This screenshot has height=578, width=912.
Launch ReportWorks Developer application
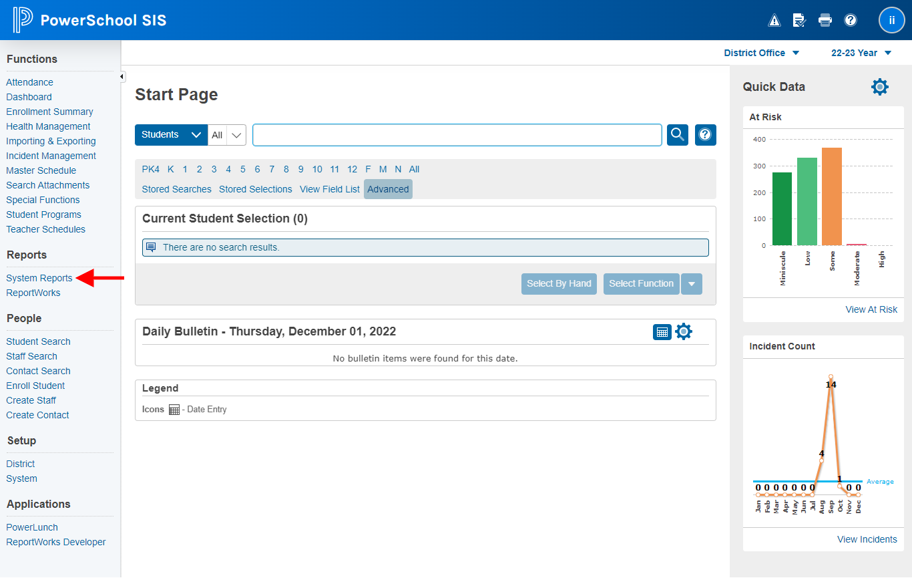[x=56, y=542]
